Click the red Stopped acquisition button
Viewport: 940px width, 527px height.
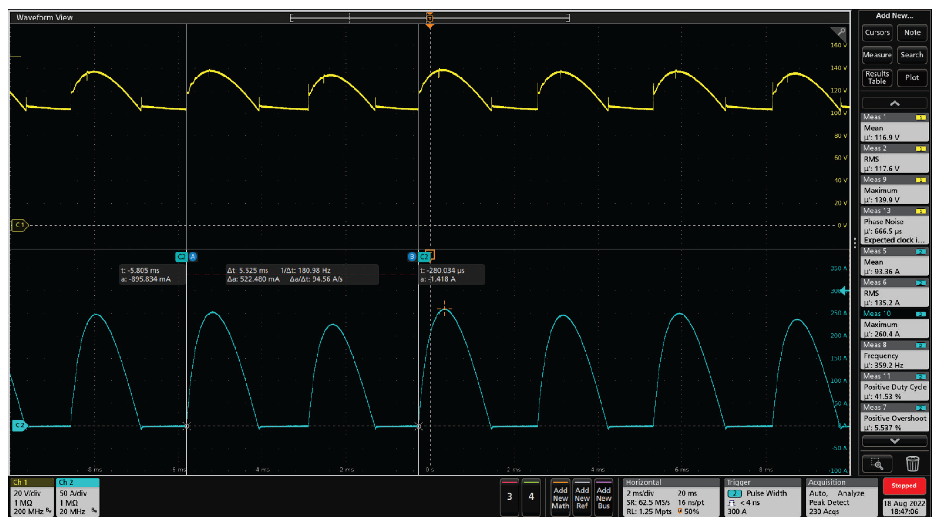[904, 486]
